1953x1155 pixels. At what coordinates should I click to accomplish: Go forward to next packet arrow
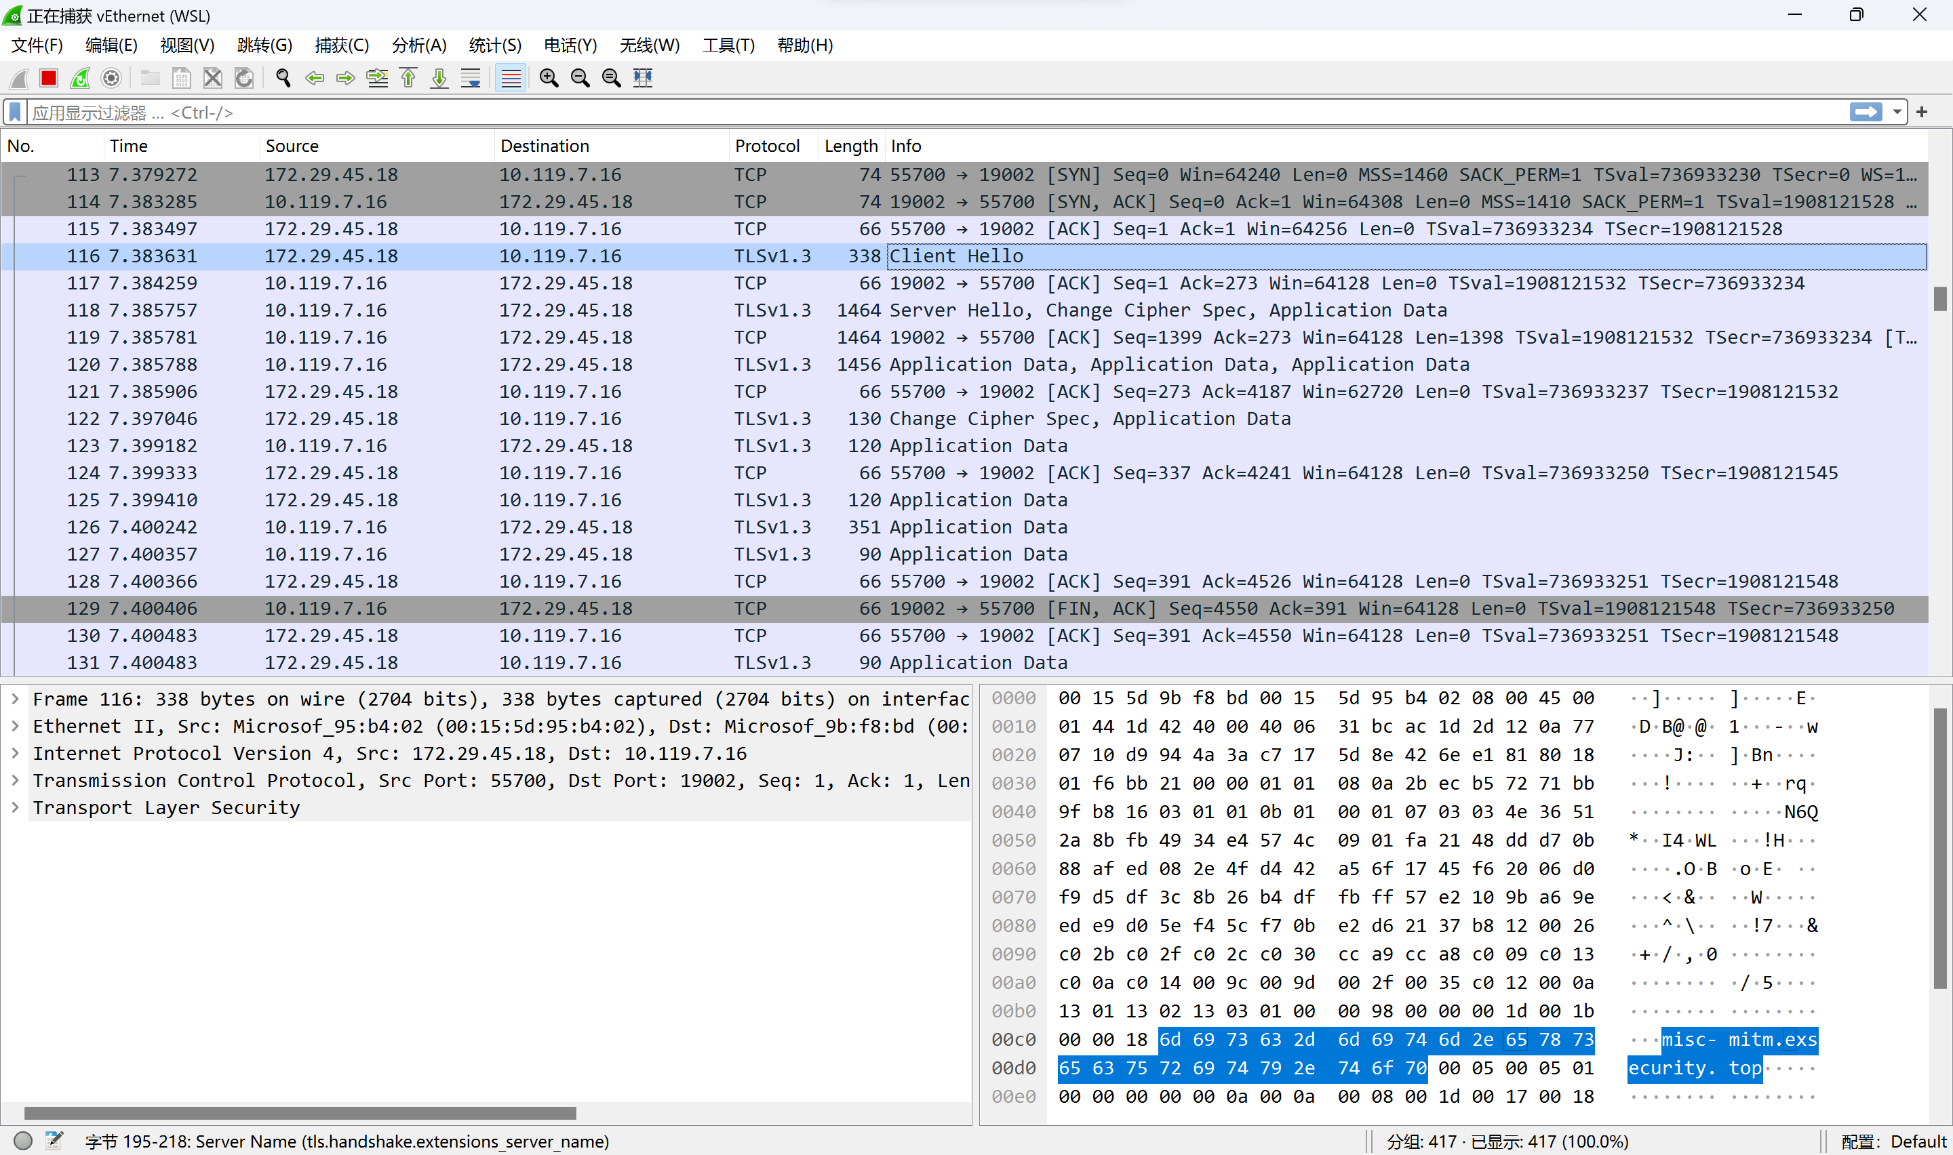(x=346, y=78)
